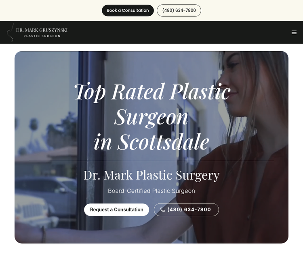Select the Dr. Mark Plastic Surgery subheading
Screen dimensions: 303x253
[151, 175]
